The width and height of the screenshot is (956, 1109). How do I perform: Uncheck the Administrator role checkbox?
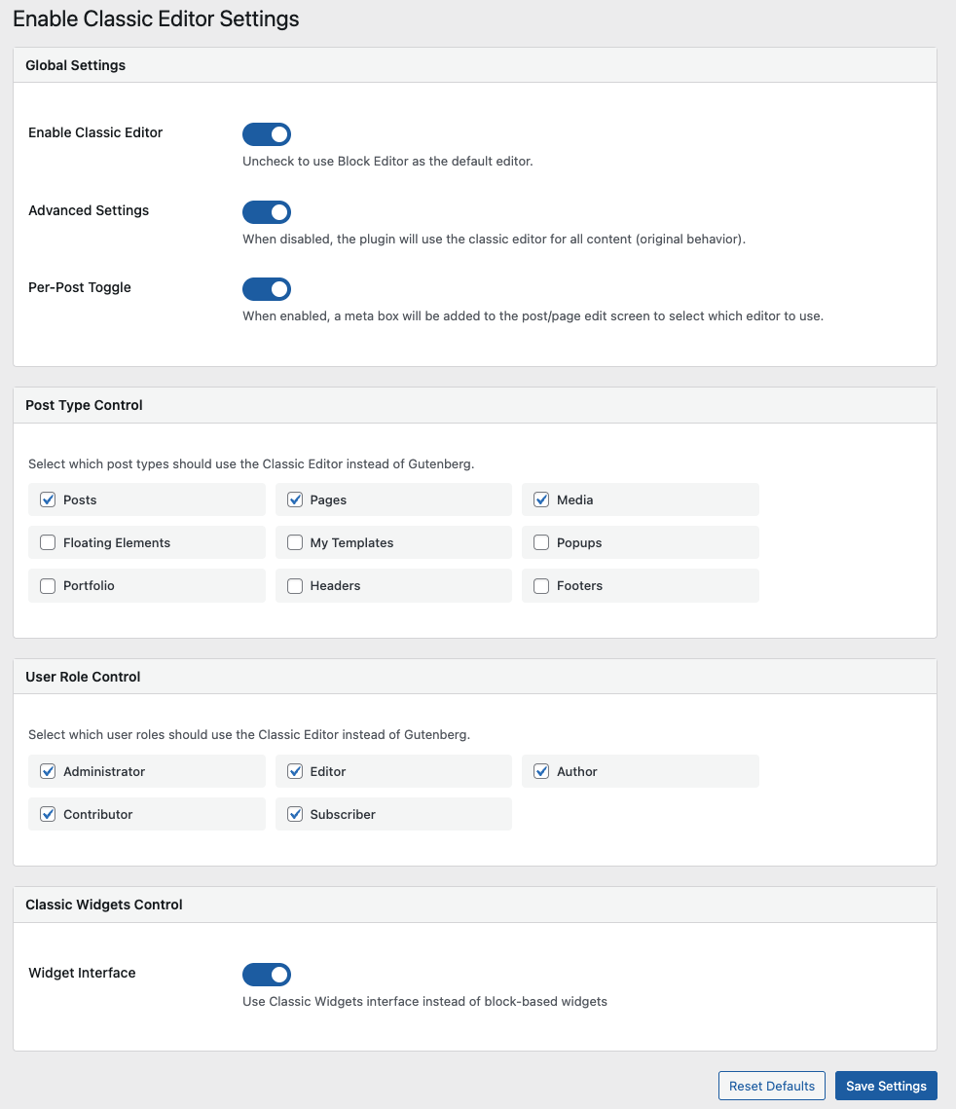point(48,771)
